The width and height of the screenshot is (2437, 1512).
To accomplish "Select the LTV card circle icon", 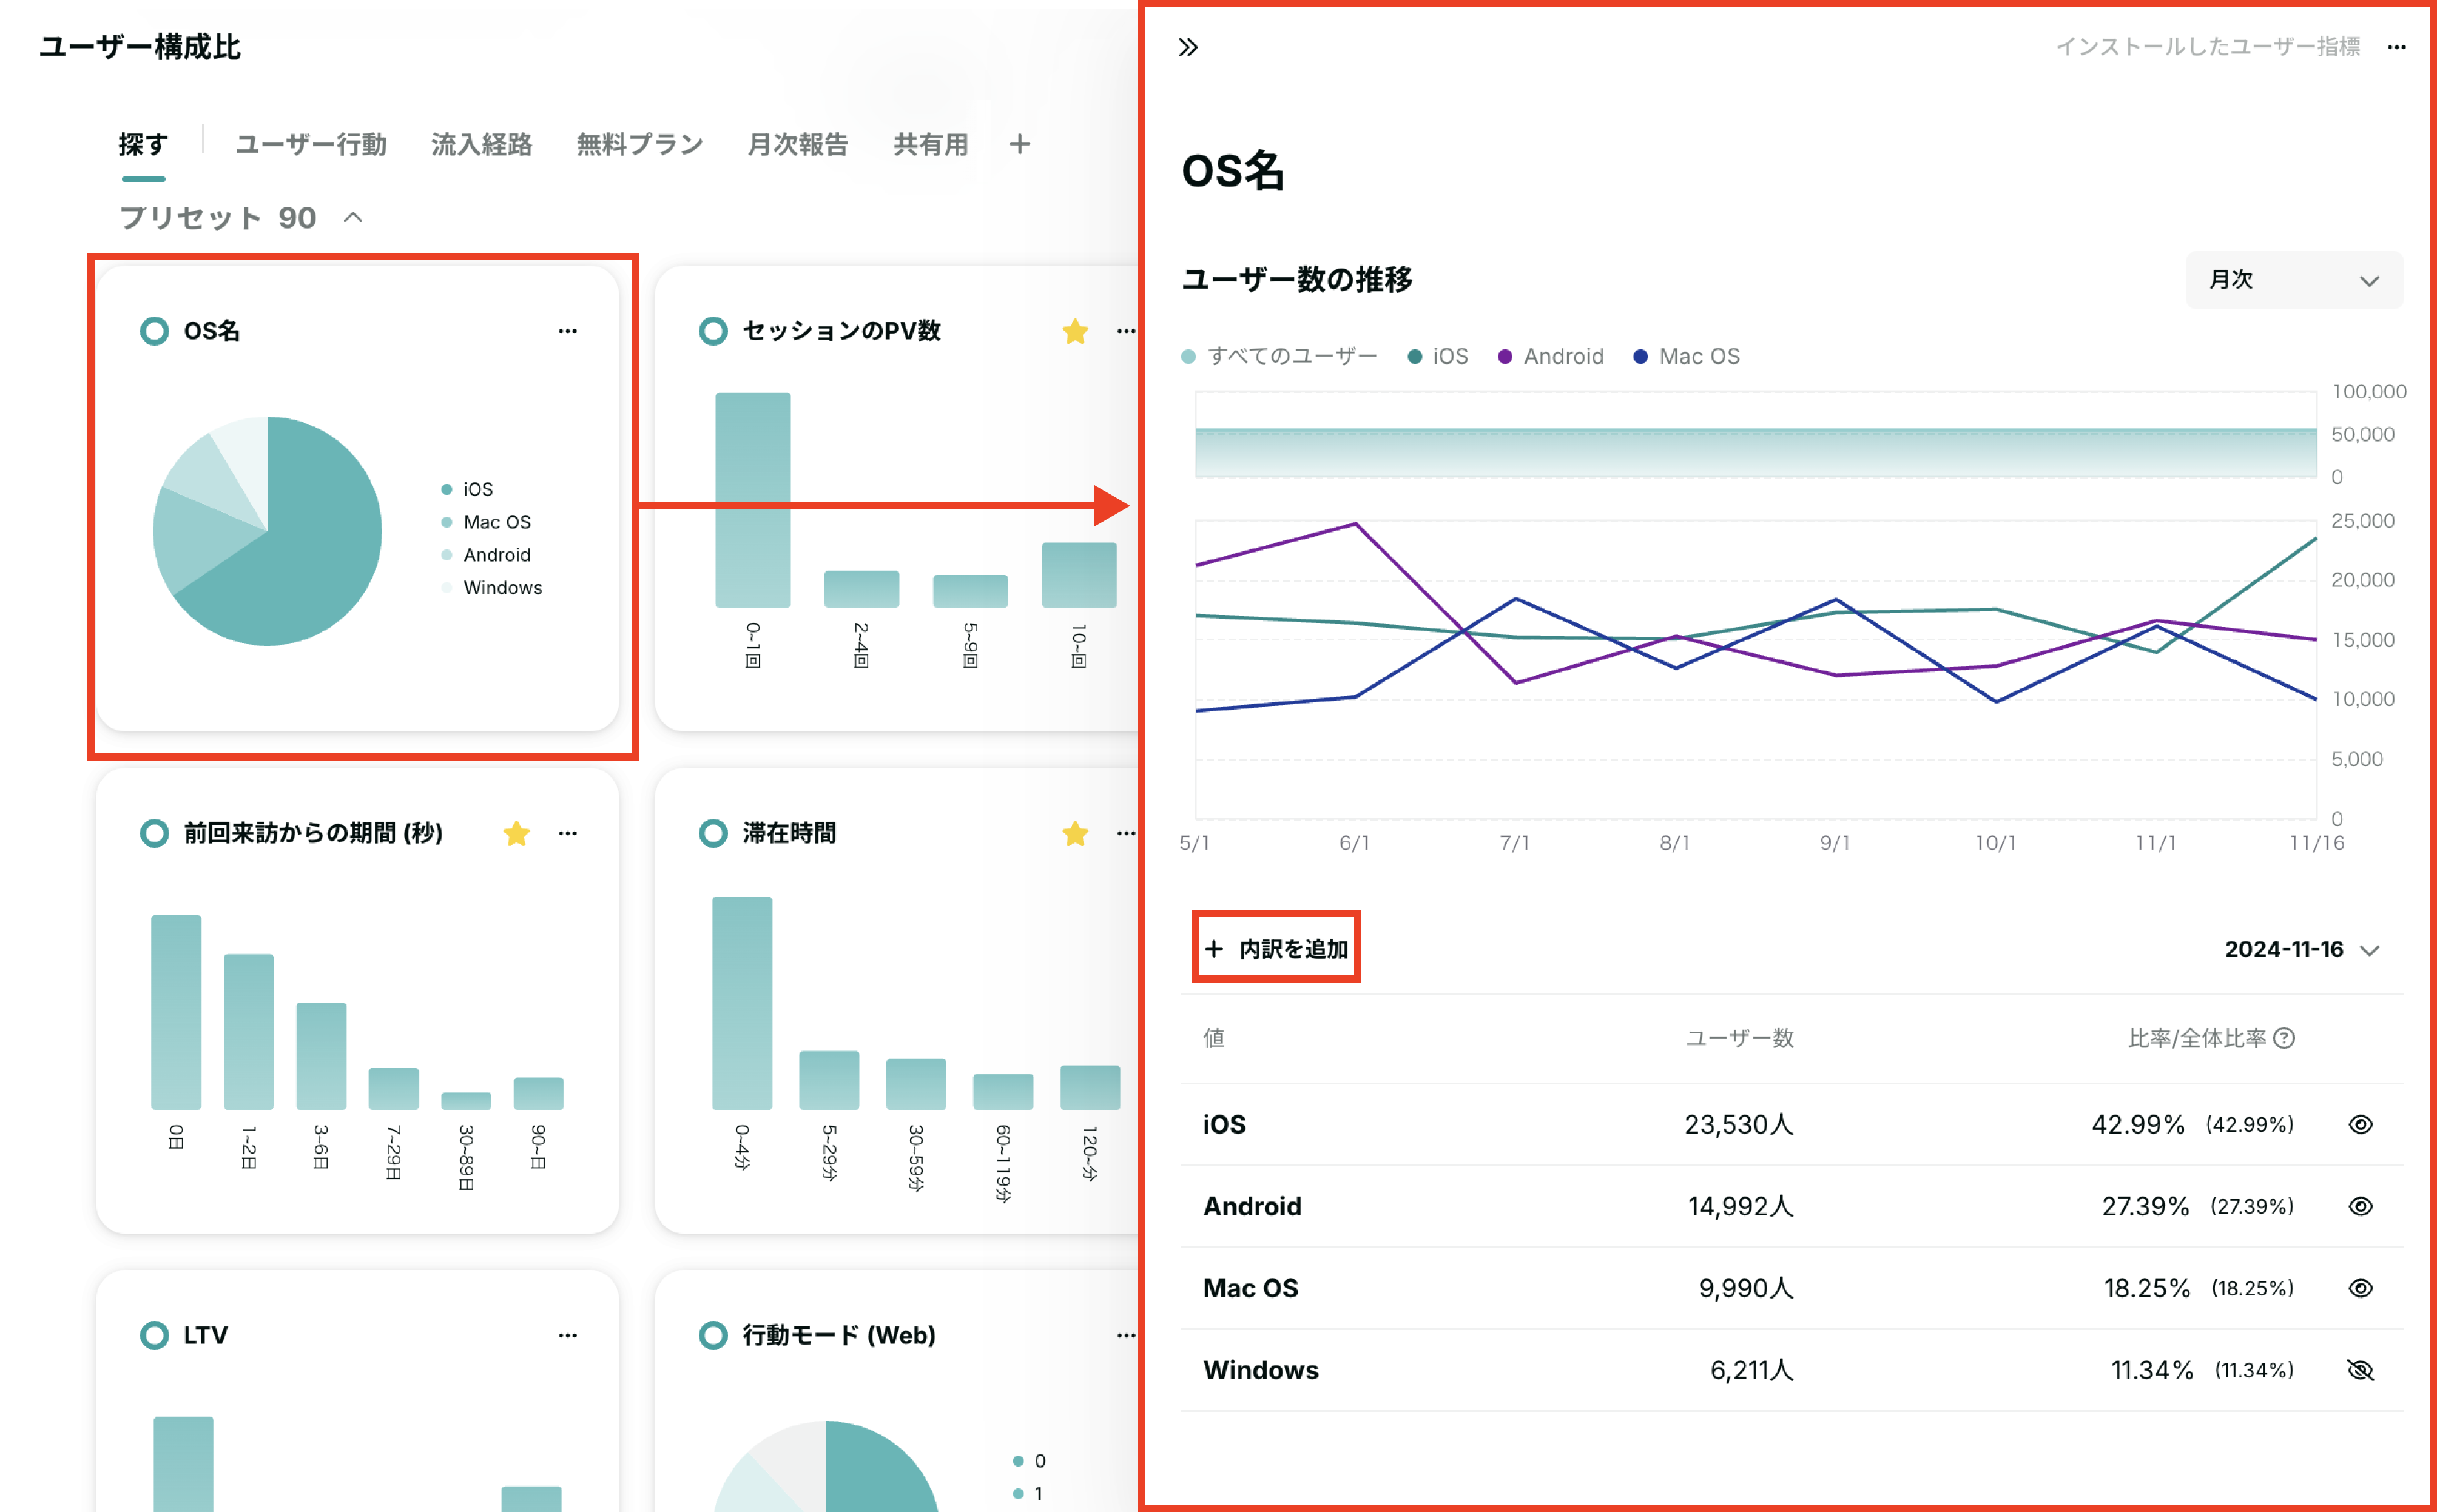I will [x=154, y=1335].
